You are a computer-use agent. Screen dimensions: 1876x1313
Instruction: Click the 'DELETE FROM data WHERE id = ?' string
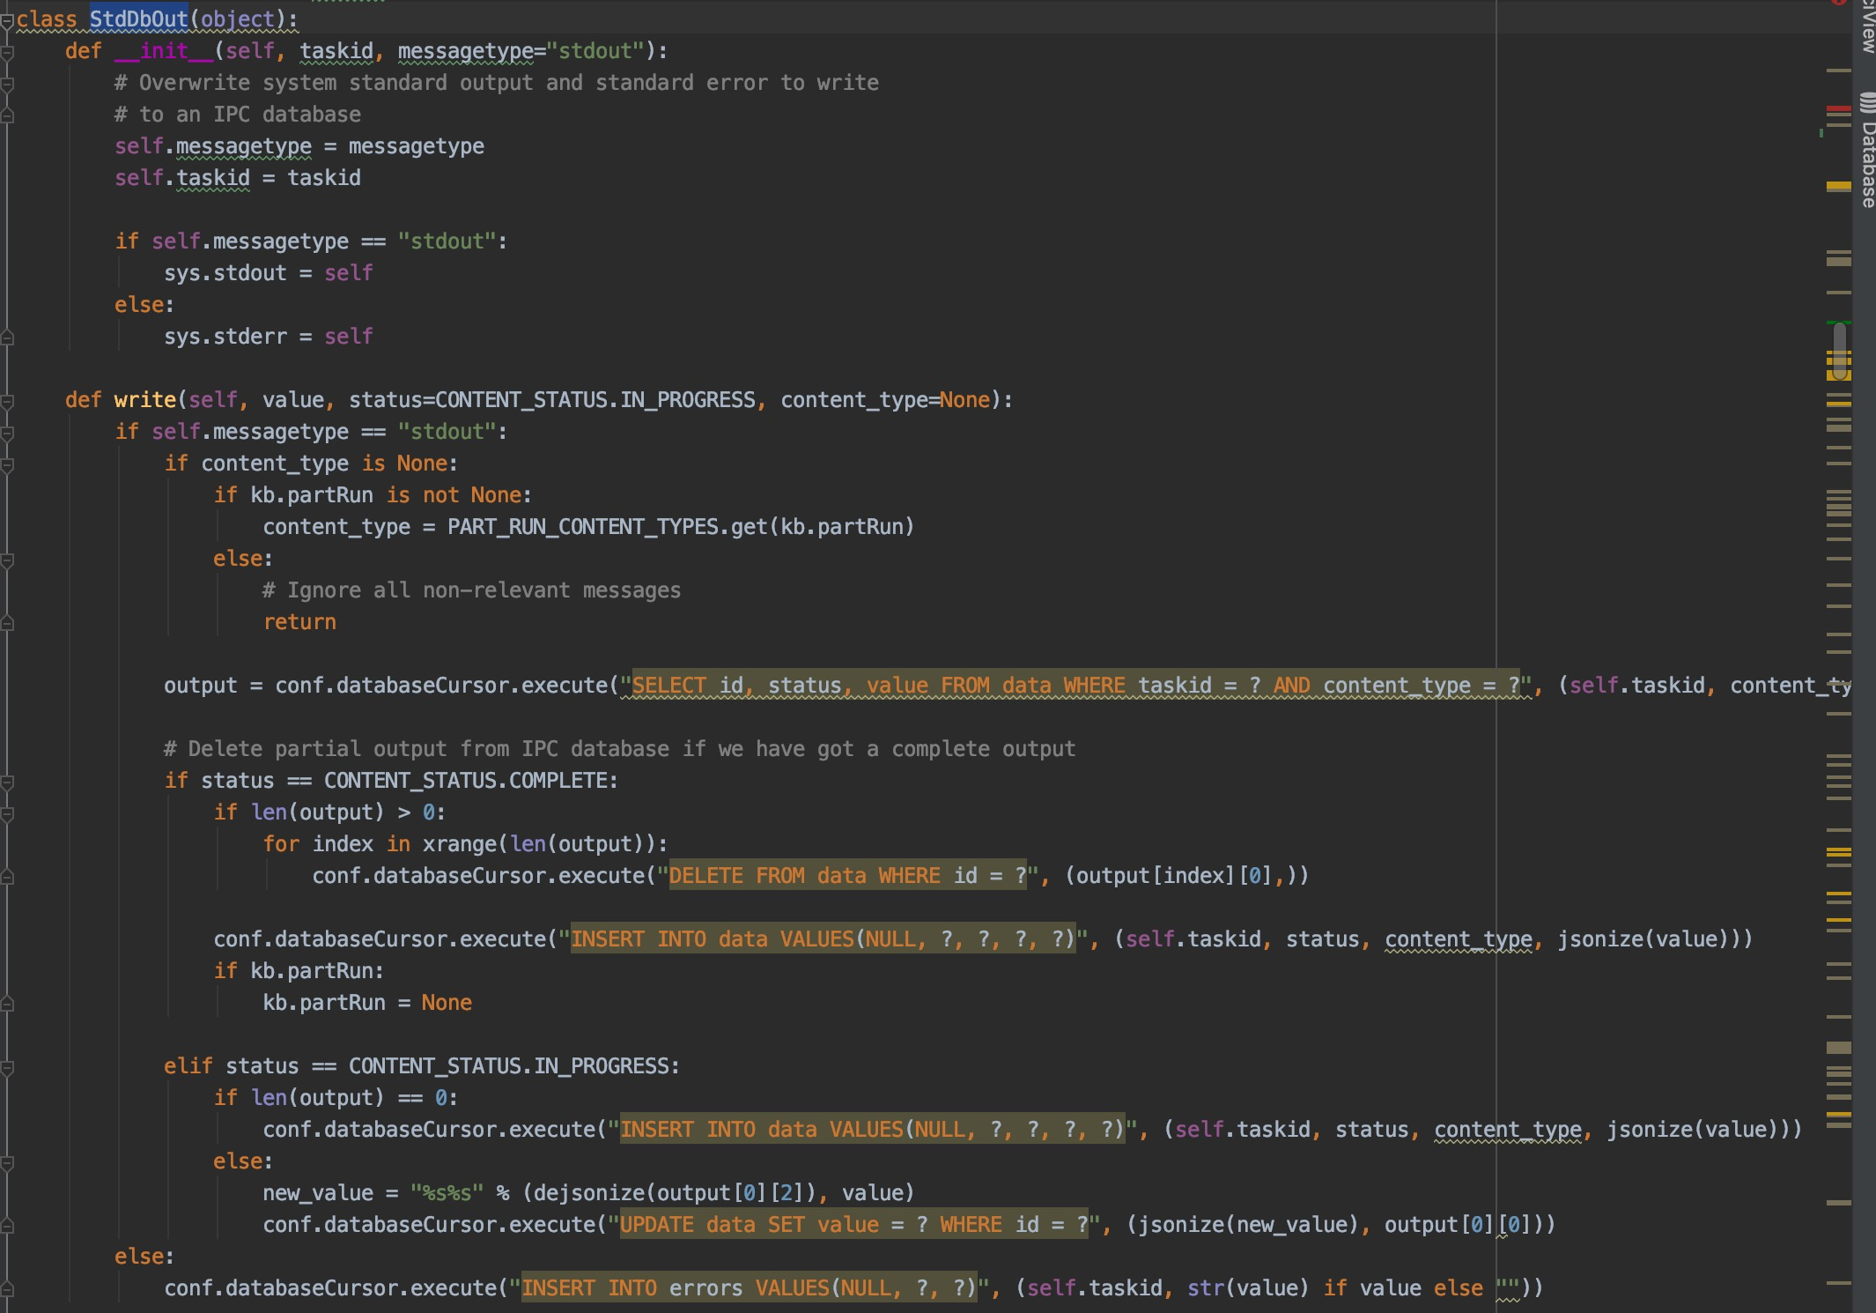[x=847, y=876]
